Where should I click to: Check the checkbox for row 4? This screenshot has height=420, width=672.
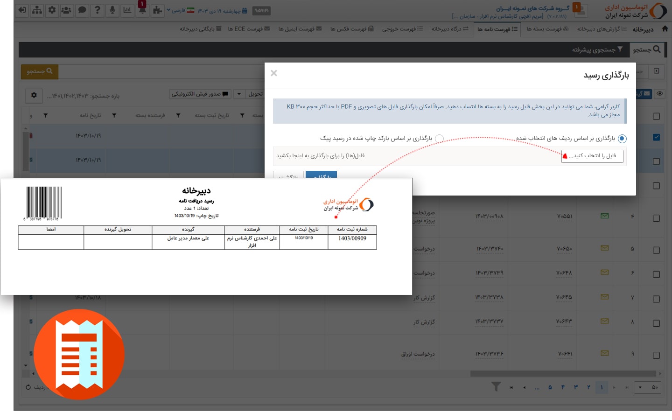pyautogui.click(x=656, y=218)
